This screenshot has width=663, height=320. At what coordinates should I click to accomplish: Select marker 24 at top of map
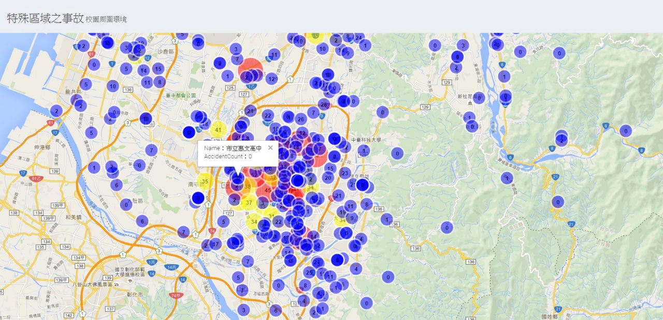[359, 38]
